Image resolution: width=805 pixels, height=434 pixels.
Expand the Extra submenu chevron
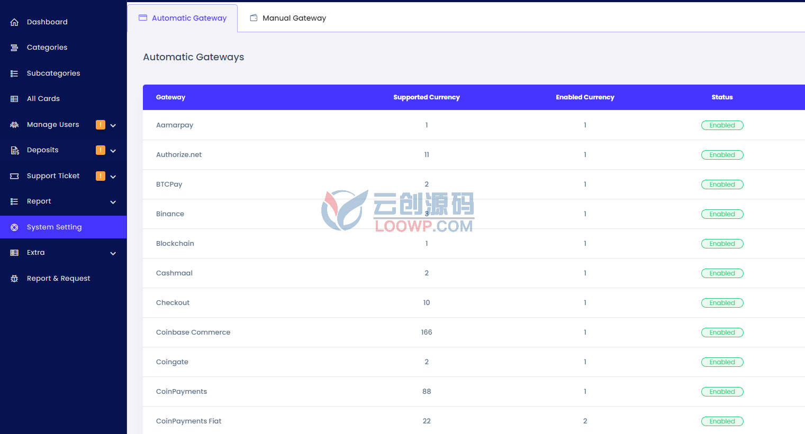tap(113, 253)
